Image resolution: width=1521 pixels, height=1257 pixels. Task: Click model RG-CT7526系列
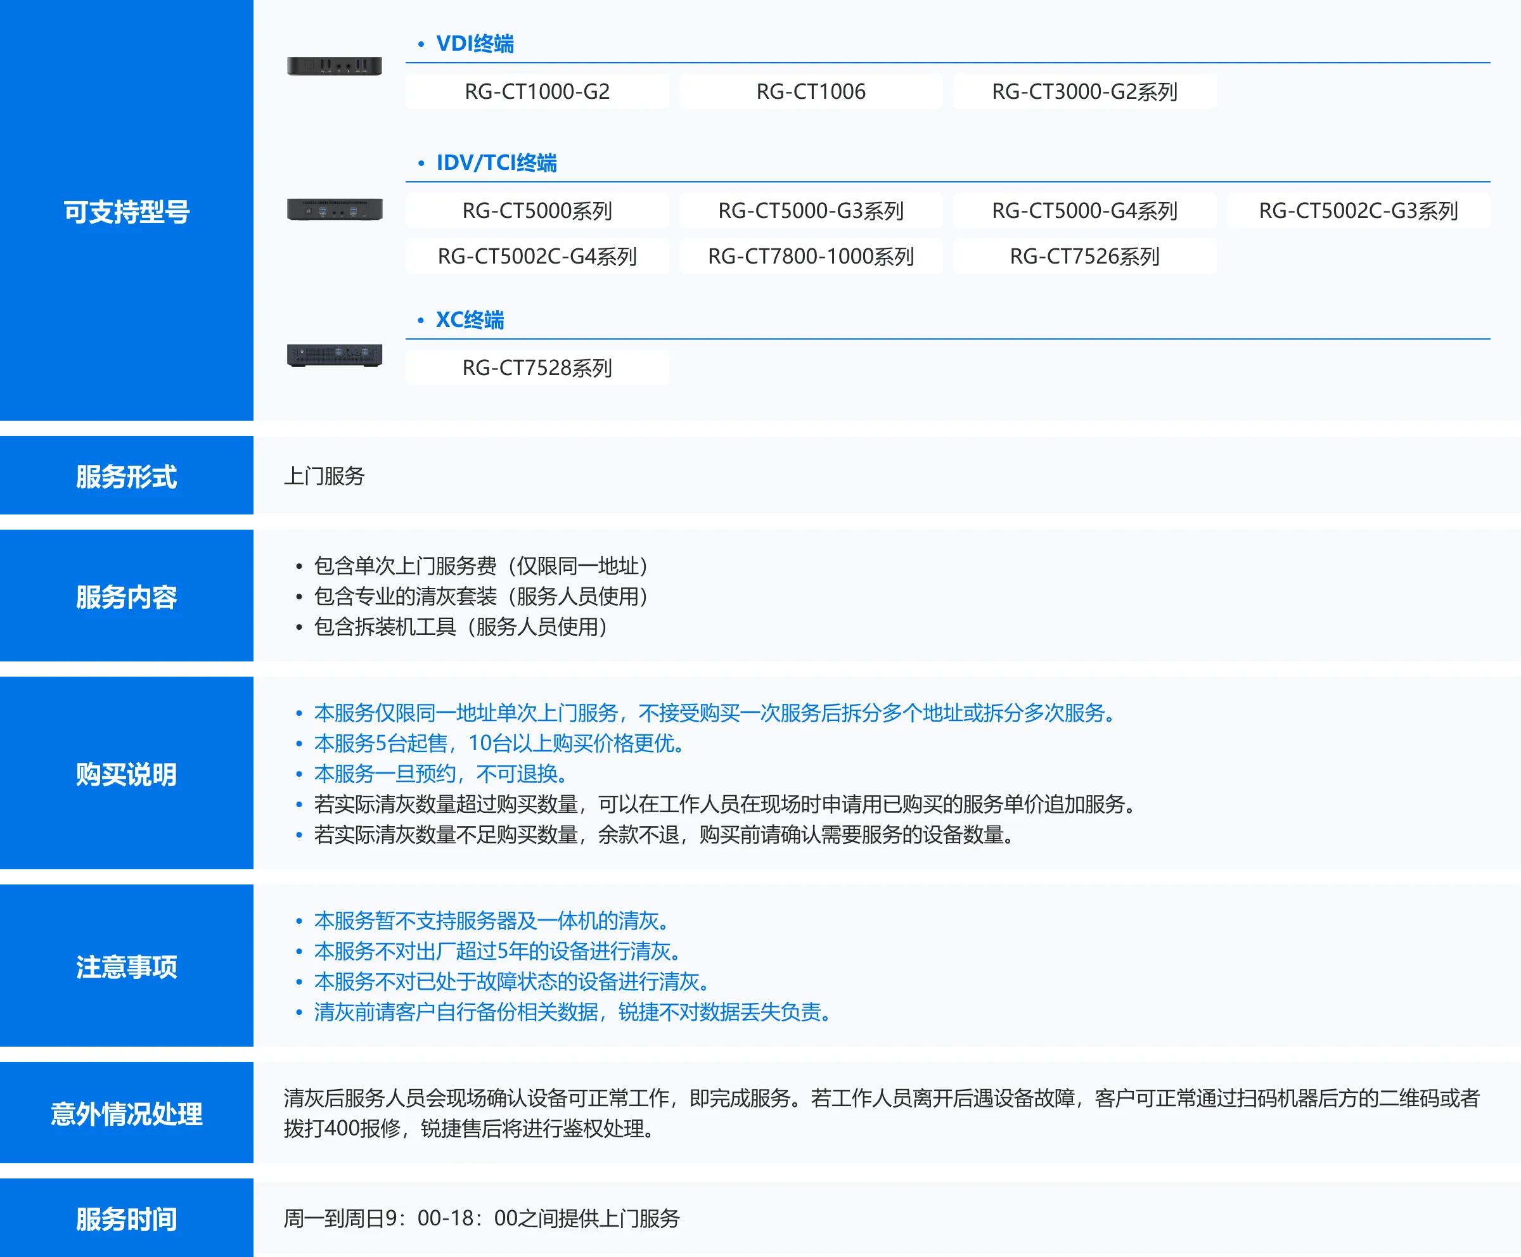(1085, 257)
